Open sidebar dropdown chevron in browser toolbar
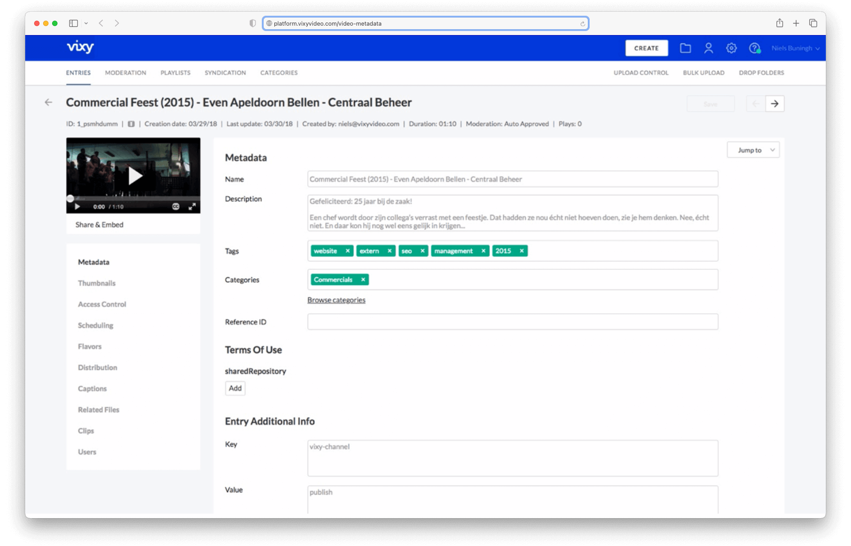The image size is (851, 546). coord(86,23)
